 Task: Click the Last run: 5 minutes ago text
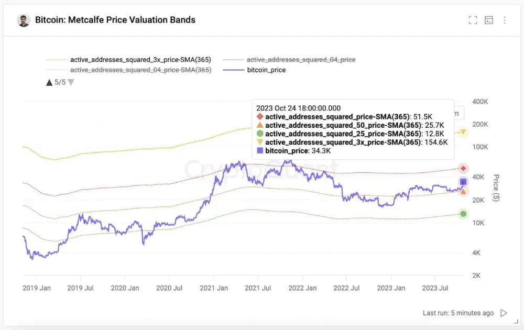point(458,313)
